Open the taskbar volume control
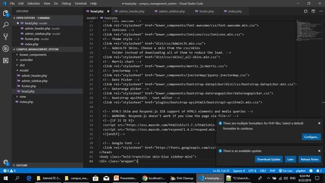The height and width of the screenshot is (183, 325). (285, 178)
